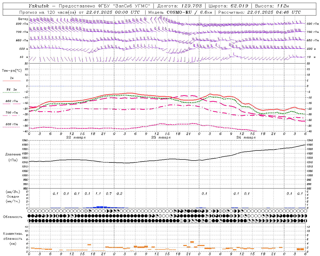The height and width of the screenshot is (256, 320).
Task: Click the 0.2 precipitation value
Action: click(119, 193)
